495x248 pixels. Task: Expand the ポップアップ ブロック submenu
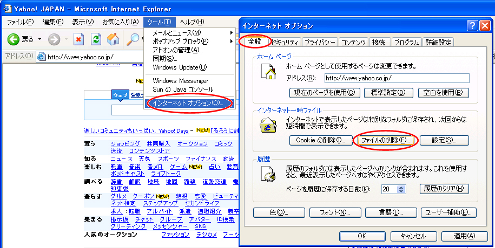point(231,42)
